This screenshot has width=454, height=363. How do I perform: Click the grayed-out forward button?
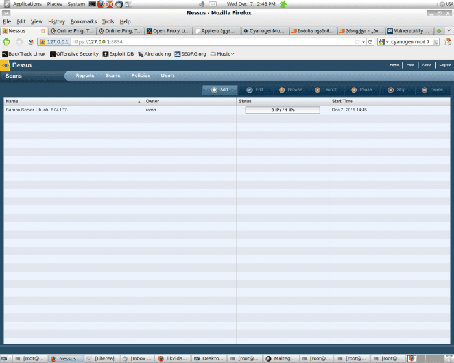(x=19, y=42)
